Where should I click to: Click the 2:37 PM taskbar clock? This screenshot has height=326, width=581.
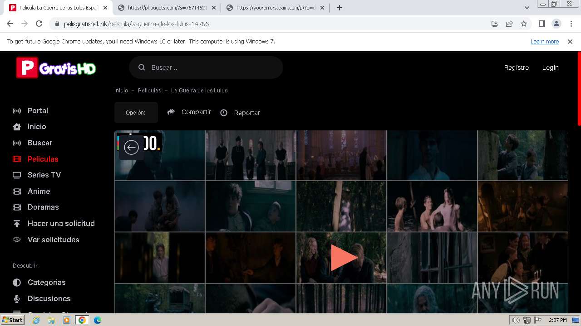[x=558, y=320]
